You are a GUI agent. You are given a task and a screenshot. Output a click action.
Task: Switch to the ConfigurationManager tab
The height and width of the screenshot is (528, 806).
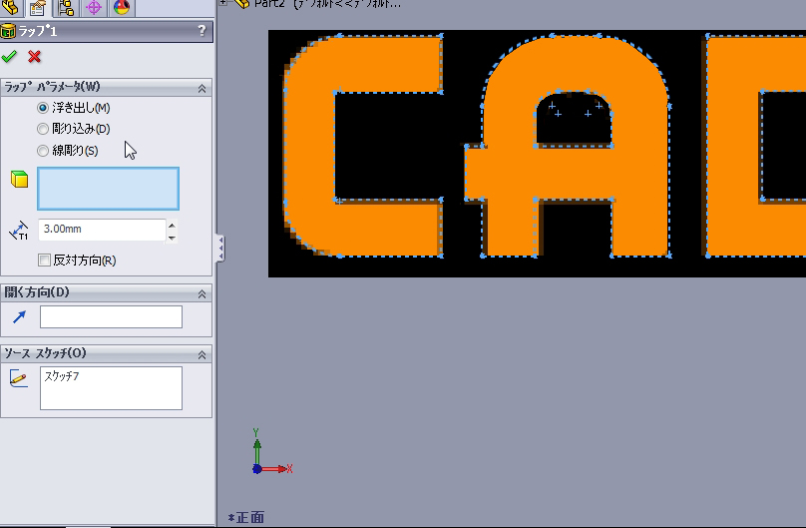66,8
